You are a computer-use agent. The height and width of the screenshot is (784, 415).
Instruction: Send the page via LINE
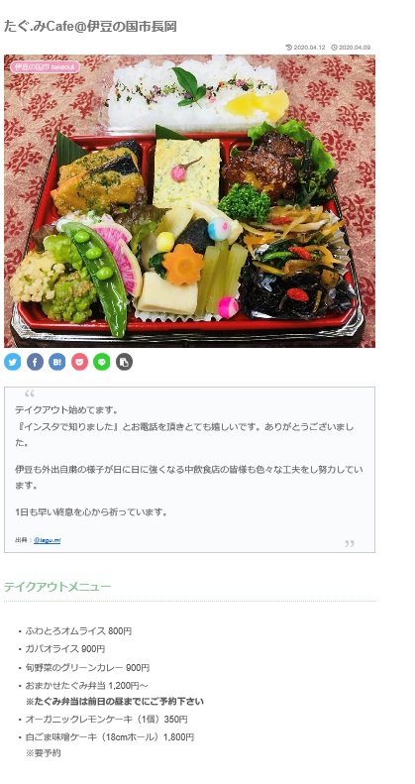point(102,362)
